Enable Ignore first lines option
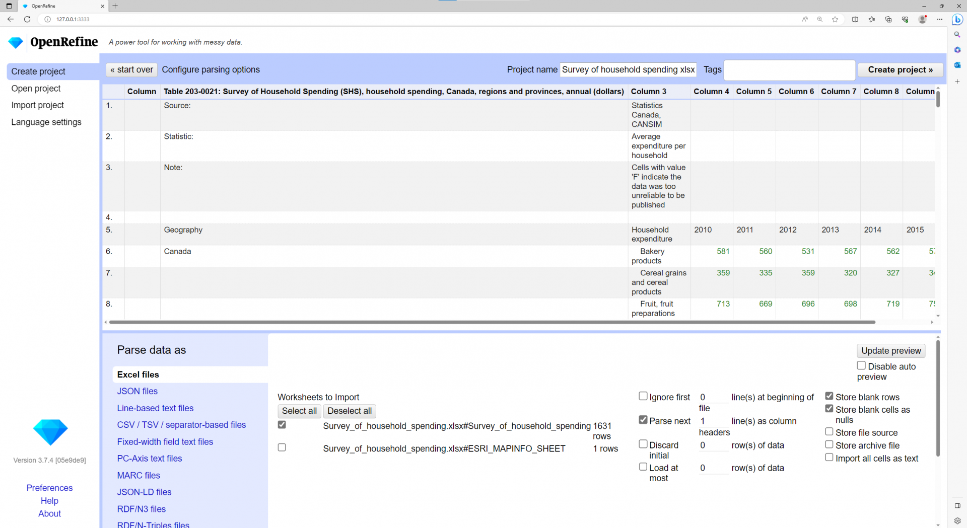Image resolution: width=967 pixels, height=528 pixels. (643, 396)
